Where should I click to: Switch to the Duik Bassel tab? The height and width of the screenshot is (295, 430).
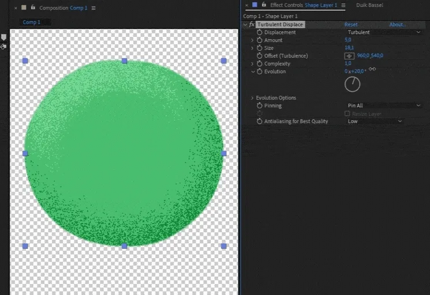(369, 5)
